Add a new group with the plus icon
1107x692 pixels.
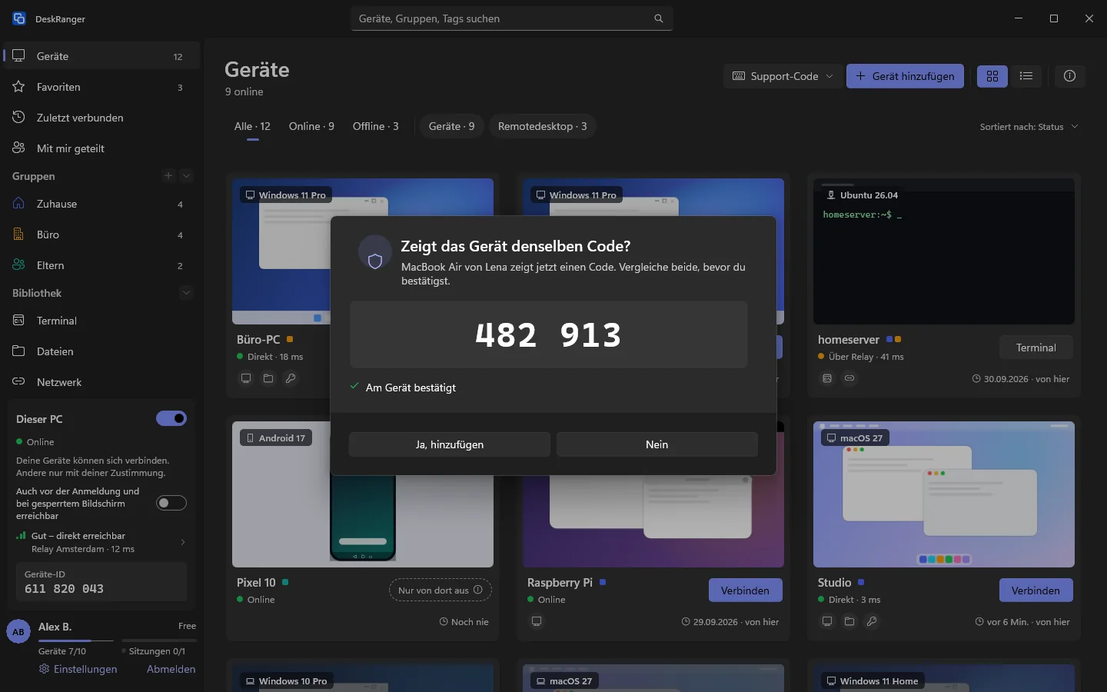tap(168, 176)
